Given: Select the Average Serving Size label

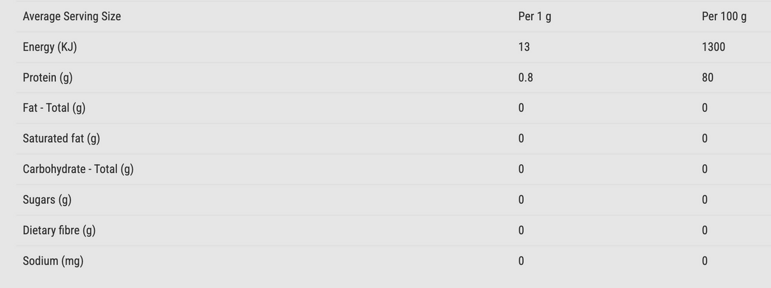Looking at the screenshot, I should [x=72, y=16].
